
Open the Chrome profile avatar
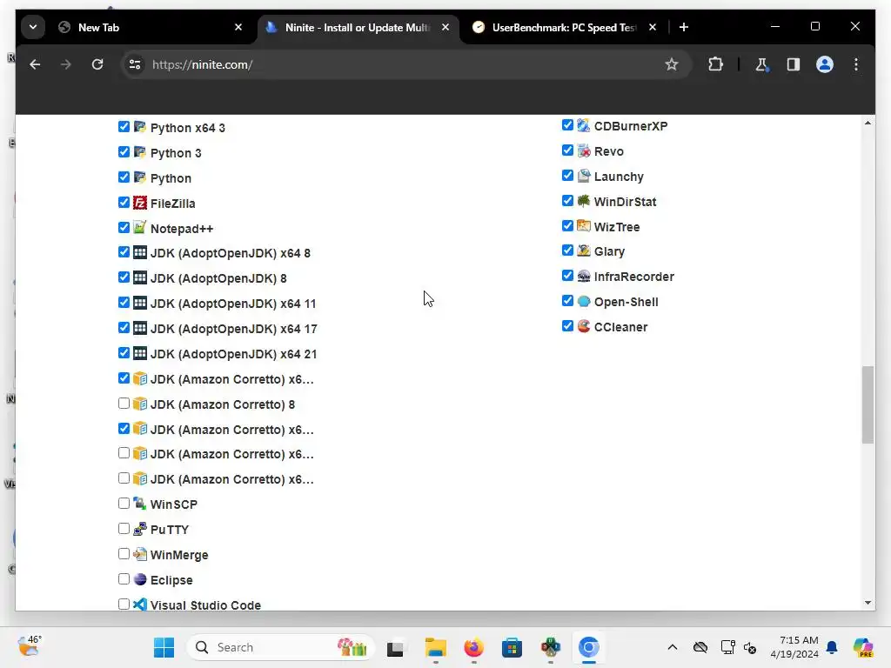click(x=825, y=64)
